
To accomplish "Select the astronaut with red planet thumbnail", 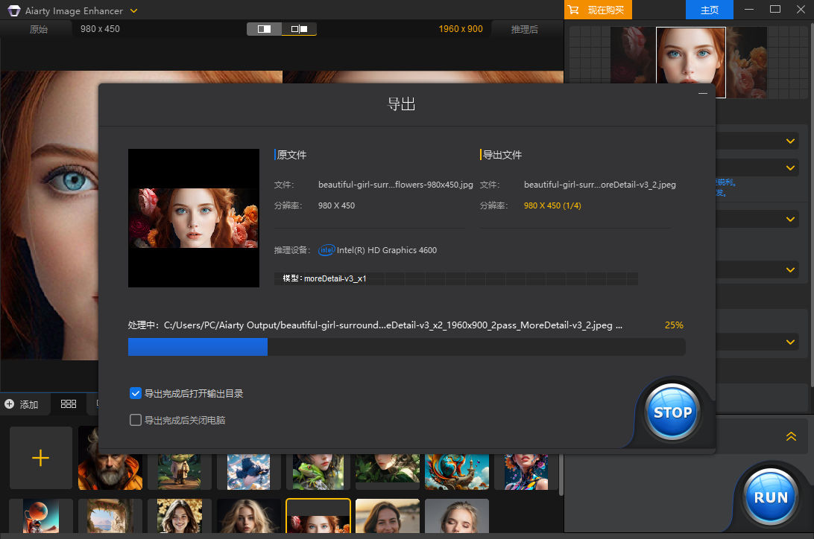I will coord(41,516).
